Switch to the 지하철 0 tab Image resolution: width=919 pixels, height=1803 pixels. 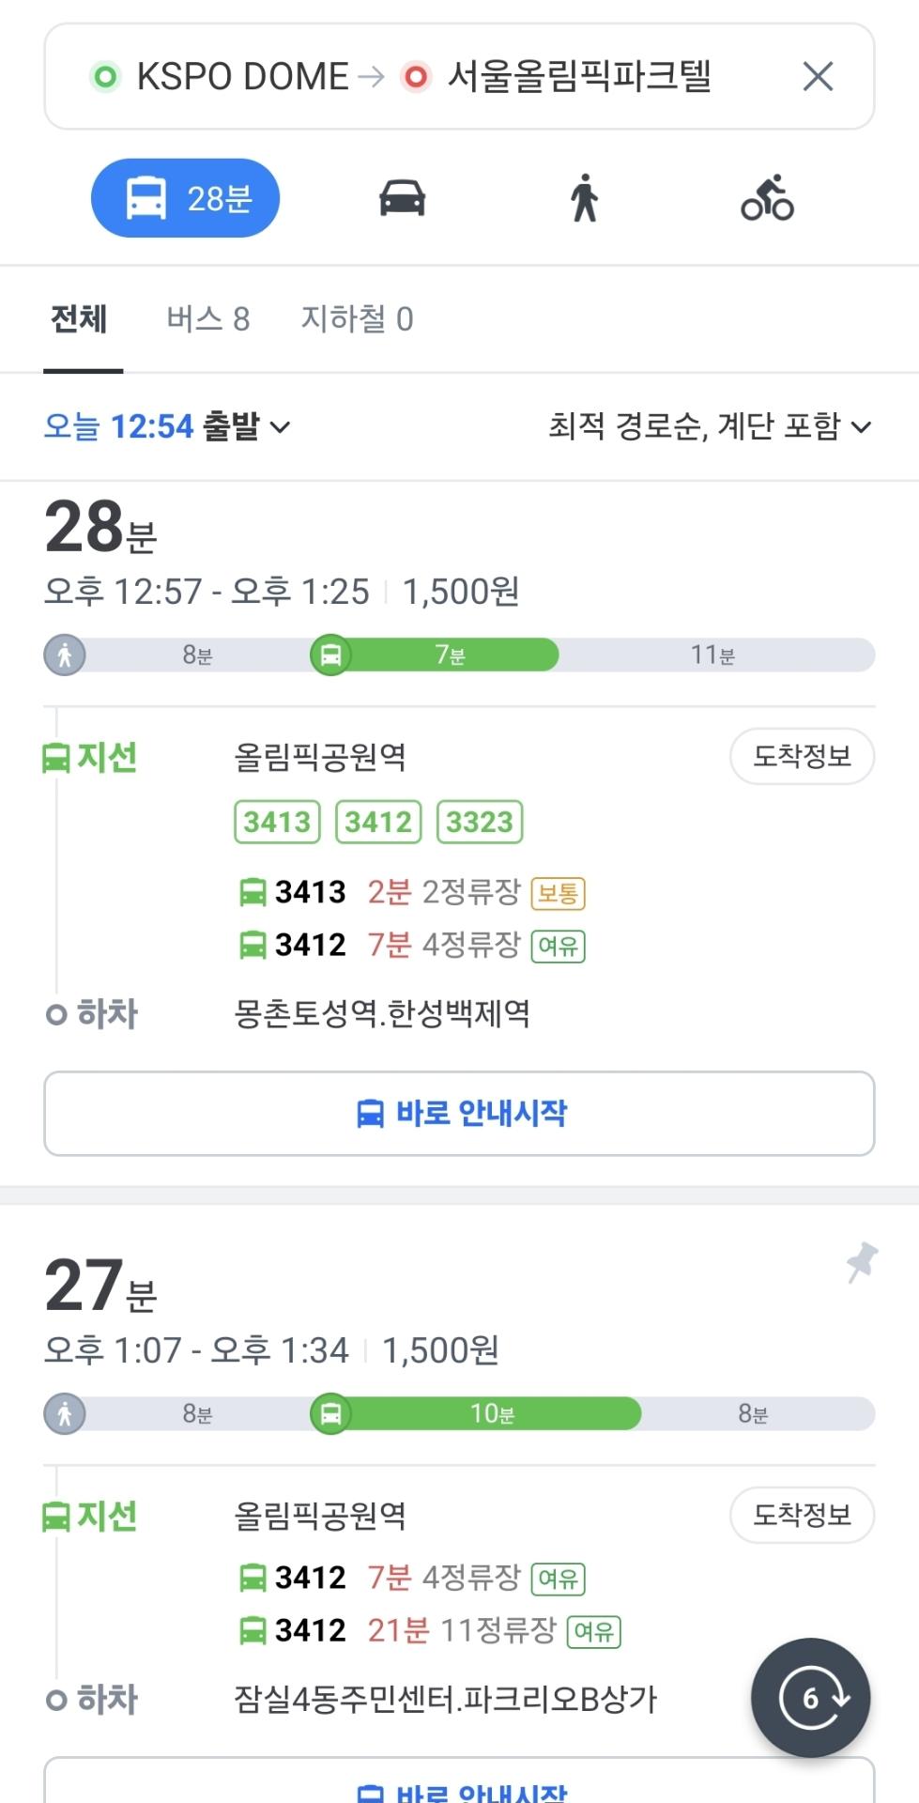click(x=357, y=319)
